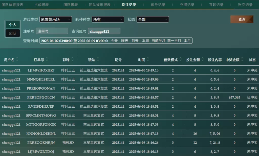Sort by 彩种 column arrows
Viewport: 259px width, 156px height.
[x=72, y=59]
